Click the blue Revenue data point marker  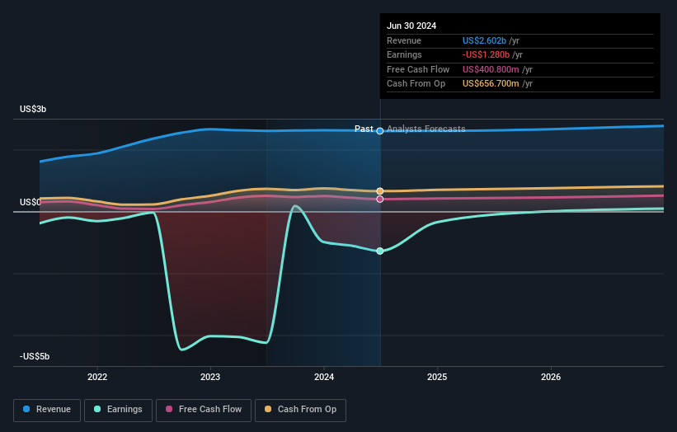(380, 131)
